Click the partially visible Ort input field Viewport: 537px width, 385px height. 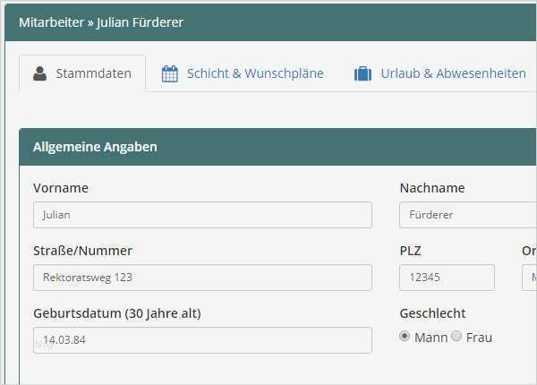530,278
